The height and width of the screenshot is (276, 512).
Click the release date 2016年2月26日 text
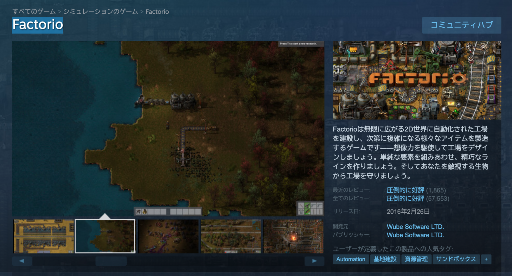(x=408, y=211)
